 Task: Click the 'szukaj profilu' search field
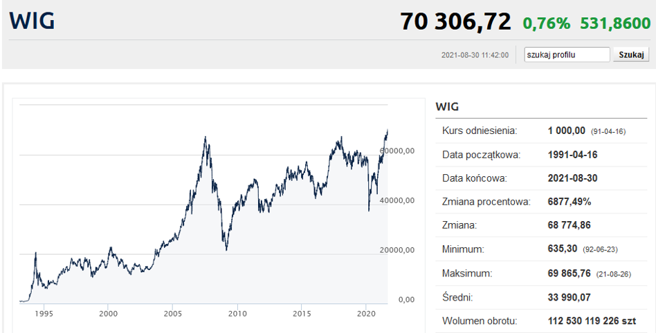[x=567, y=55]
